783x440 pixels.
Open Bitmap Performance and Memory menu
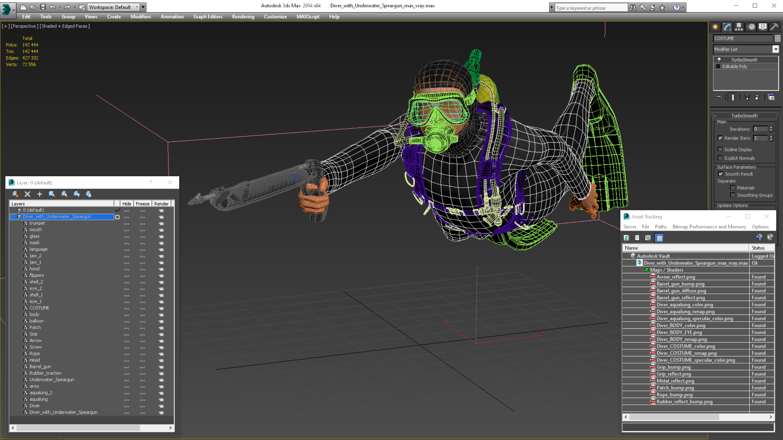[709, 227]
